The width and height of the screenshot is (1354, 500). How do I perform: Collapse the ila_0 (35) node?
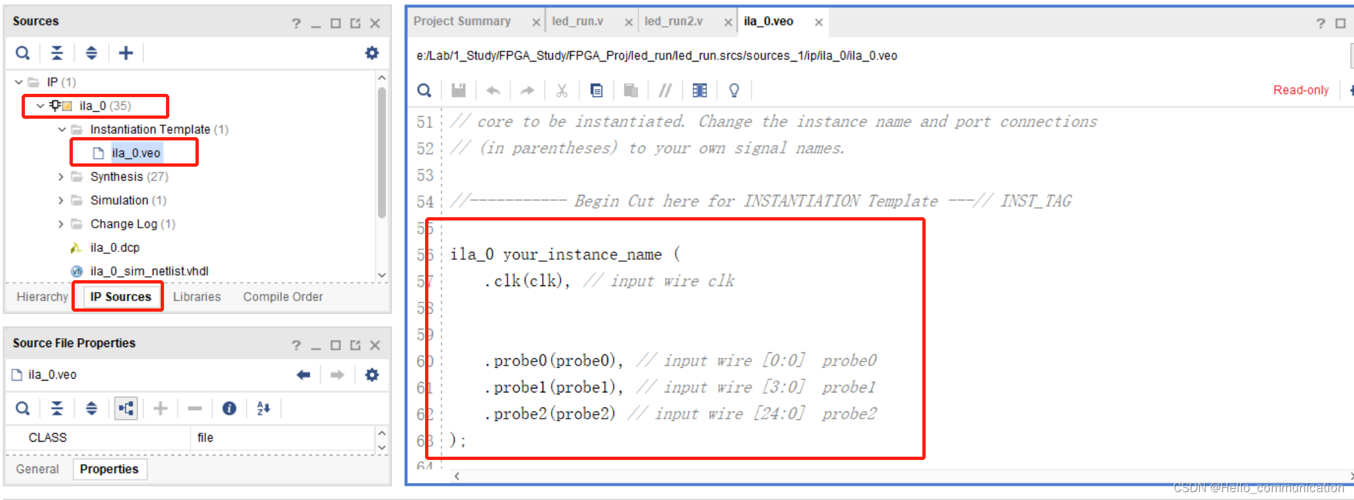coord(40,106)
